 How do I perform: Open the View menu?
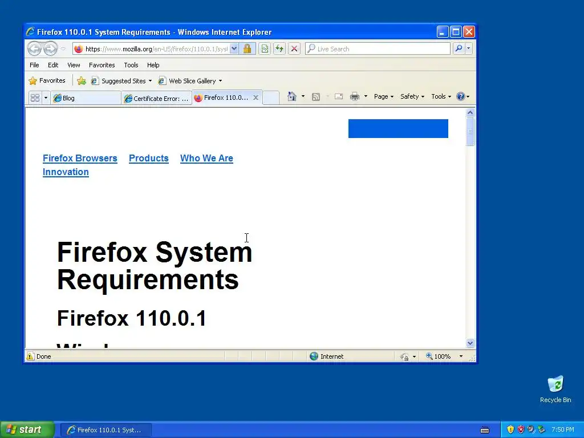(74, 65)
